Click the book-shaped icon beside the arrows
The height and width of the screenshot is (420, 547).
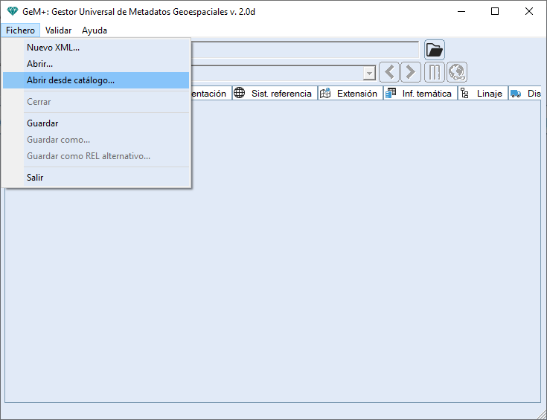pos(435,72)
